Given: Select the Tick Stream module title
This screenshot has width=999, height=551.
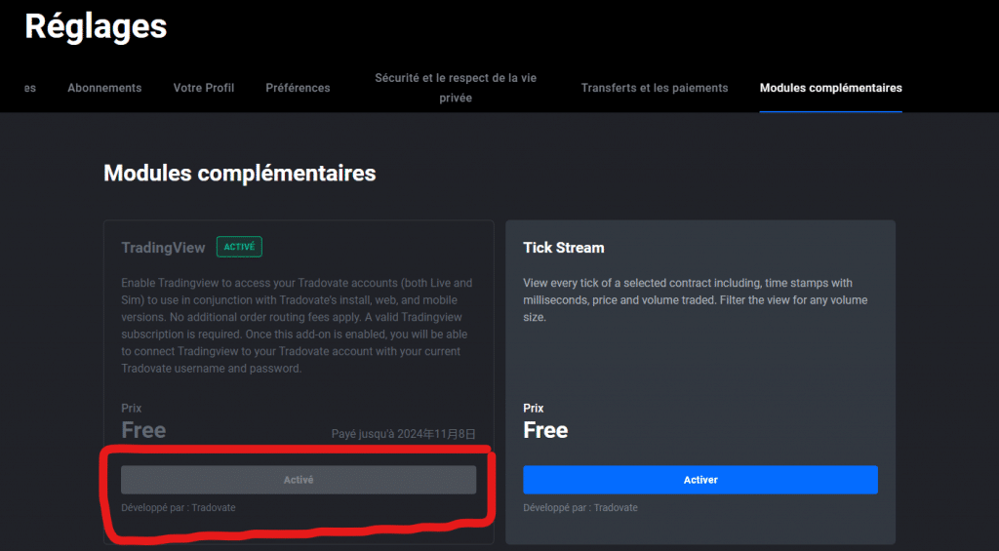Looking at the screenshot, I should 563,248.
